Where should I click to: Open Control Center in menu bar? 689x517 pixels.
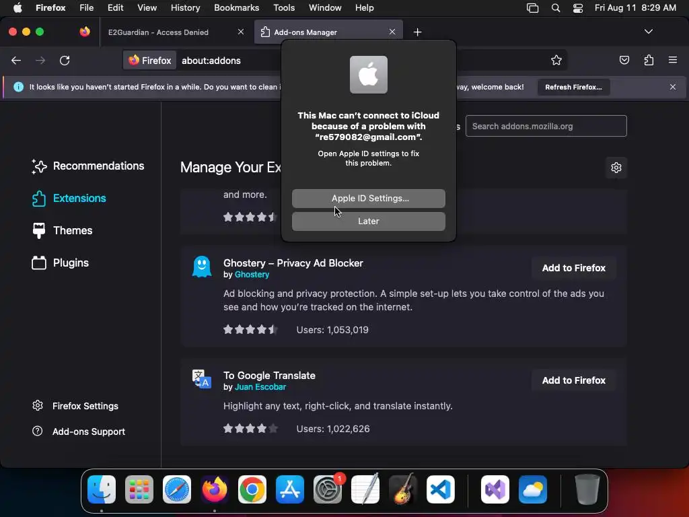pyautogui.click(x=578, y=7)
